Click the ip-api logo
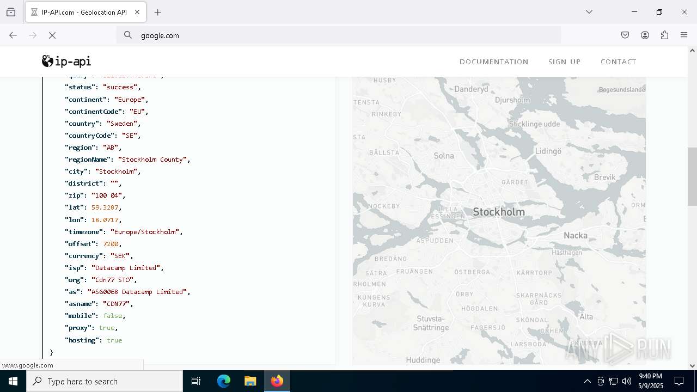Image resolution: width=697 pixels, height=392 pixels. [66, 62]
